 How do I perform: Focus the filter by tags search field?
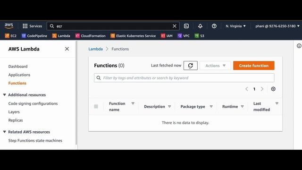184,78
